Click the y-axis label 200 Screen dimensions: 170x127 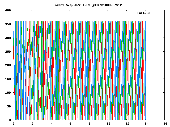(8, 65)
